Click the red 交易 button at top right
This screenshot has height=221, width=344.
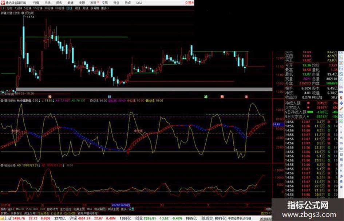point(189,3)
